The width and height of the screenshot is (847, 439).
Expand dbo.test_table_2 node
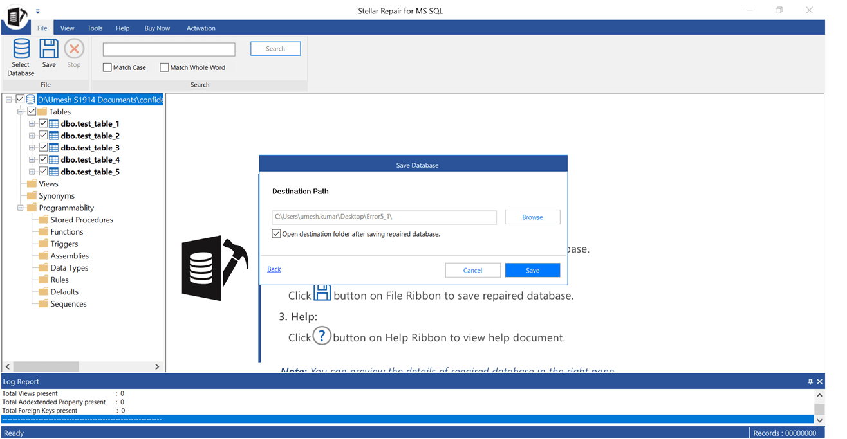[32, 136]
